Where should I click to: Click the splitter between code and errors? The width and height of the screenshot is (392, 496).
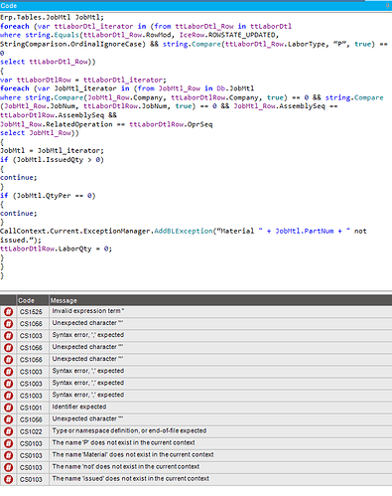(196, 292)
